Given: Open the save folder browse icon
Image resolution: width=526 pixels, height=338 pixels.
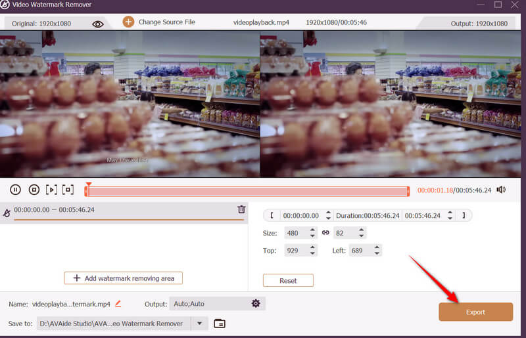Looking at the screenshot, I should point(220,324).
